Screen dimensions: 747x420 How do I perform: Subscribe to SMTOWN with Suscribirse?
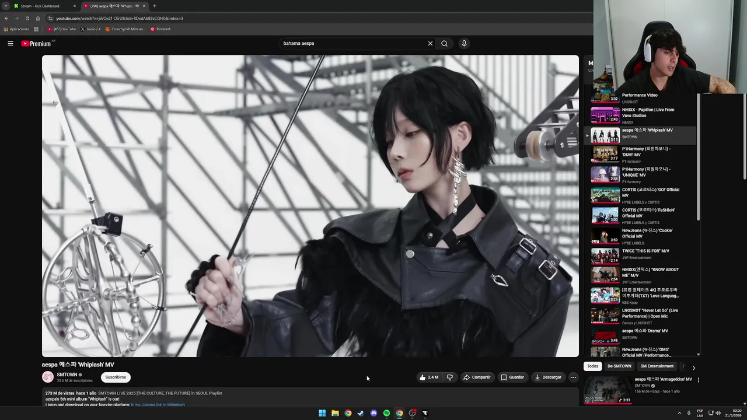pos(116,377)
